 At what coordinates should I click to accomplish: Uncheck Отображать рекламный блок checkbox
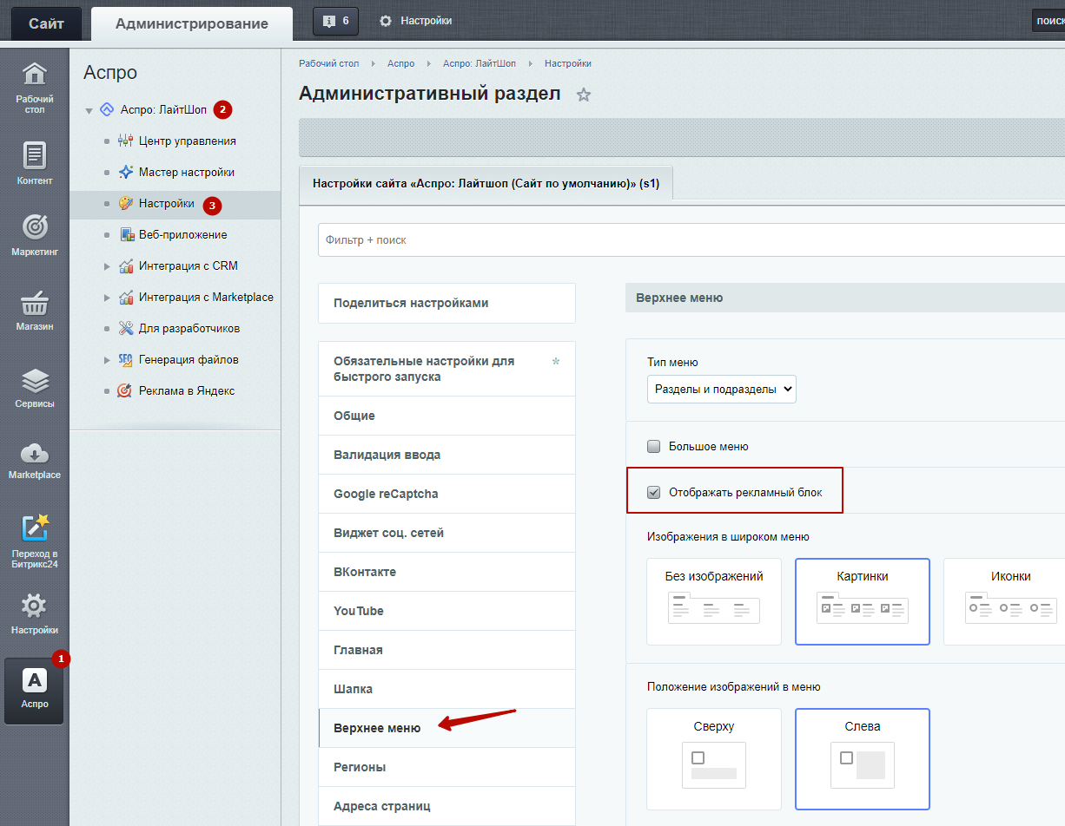654,493
